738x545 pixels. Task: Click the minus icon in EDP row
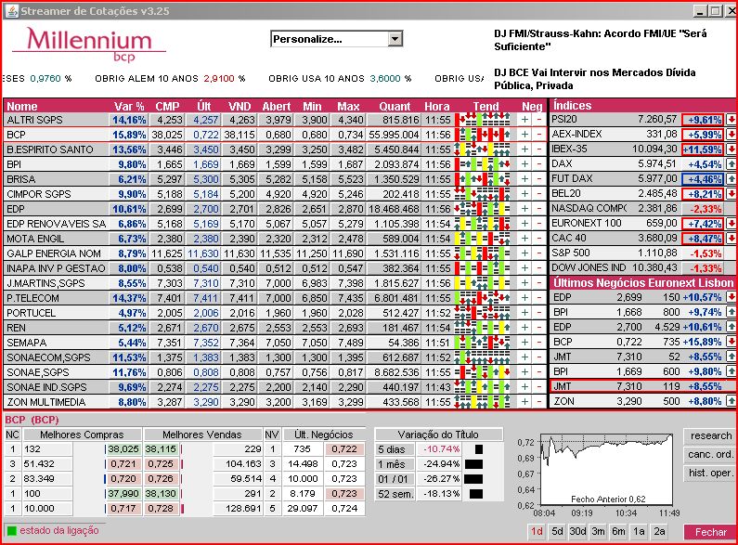pos(539,209)
